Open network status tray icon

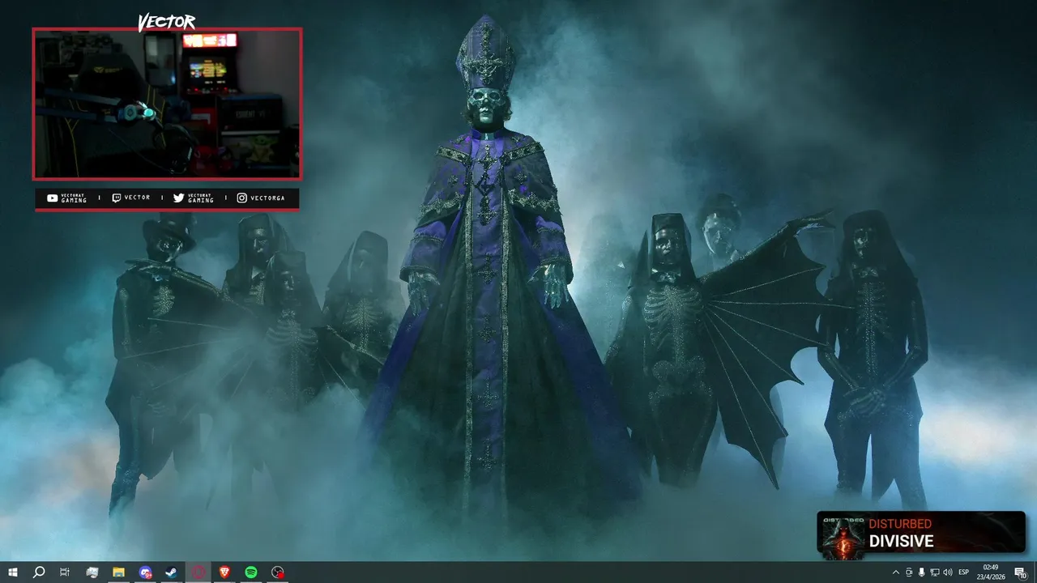pos(934,572)
